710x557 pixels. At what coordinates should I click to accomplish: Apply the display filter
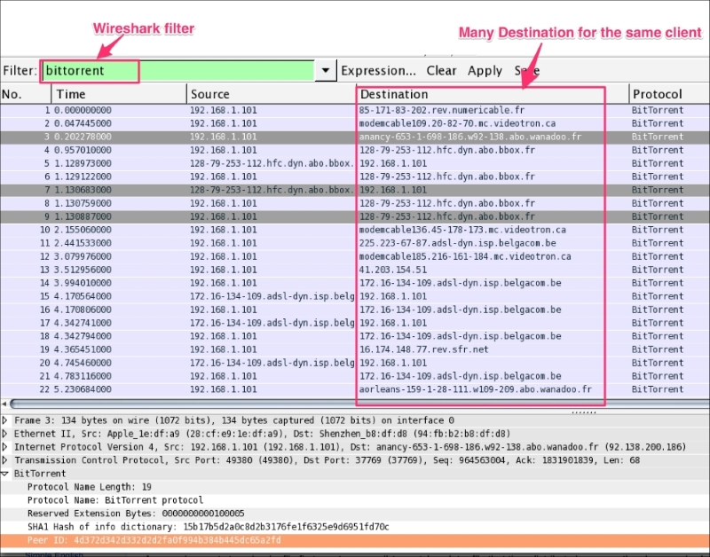click(485, 71)
